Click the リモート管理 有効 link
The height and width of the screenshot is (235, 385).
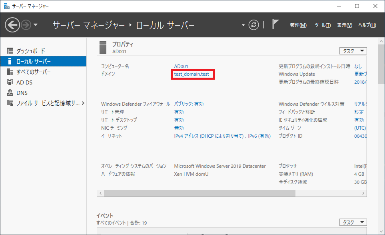(179, 112)
